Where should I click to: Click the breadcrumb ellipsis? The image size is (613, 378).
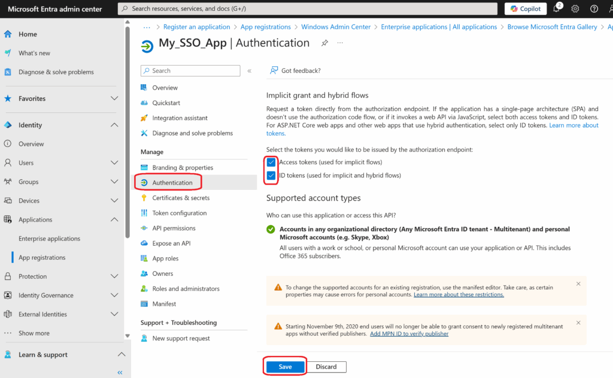(147, 27)
